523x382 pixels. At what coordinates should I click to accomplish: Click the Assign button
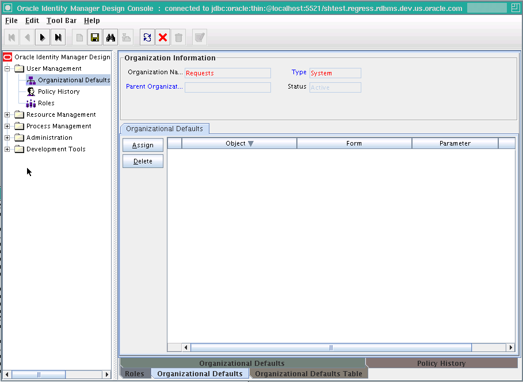coord(143,145)
